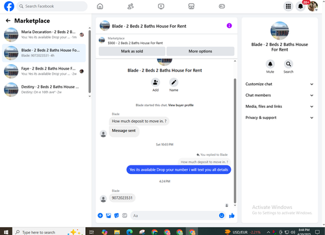
Task: Open the emoji picker in message box
Action: pos(222,216)
